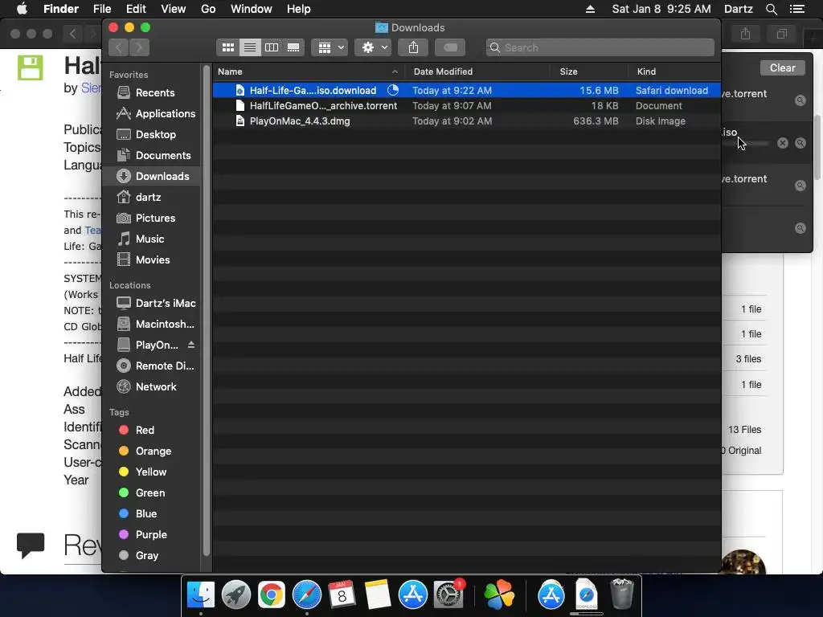Switch Finder to column view

coord(272,47)
